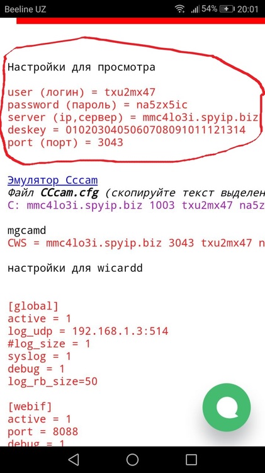Image resolution: width=265 pixels, height=473 pixels.
Task: Click the log_udp 192.168.1.3:514 line
Action: pos(87,331)
